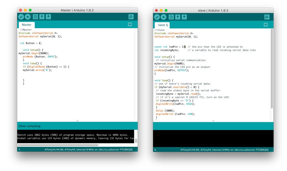Open tab dropdown menu in slave window
Viewport: 287px width, 171px height.
(x=266, y=25)
